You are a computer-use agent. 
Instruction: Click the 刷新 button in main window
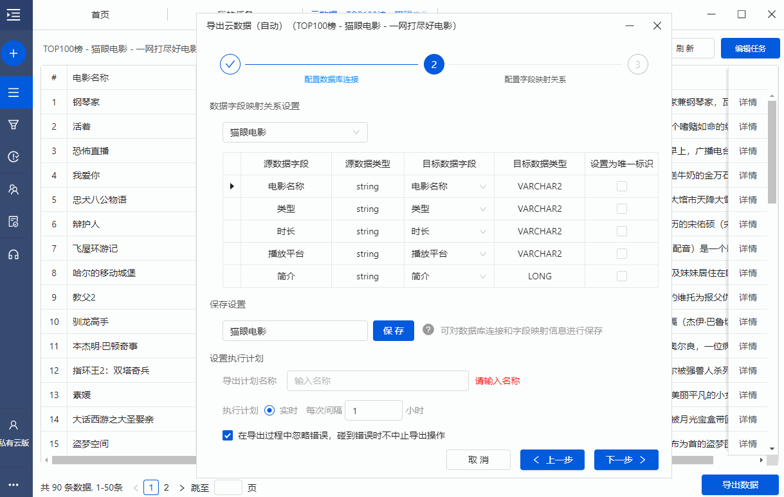click(x=692, y=48)
